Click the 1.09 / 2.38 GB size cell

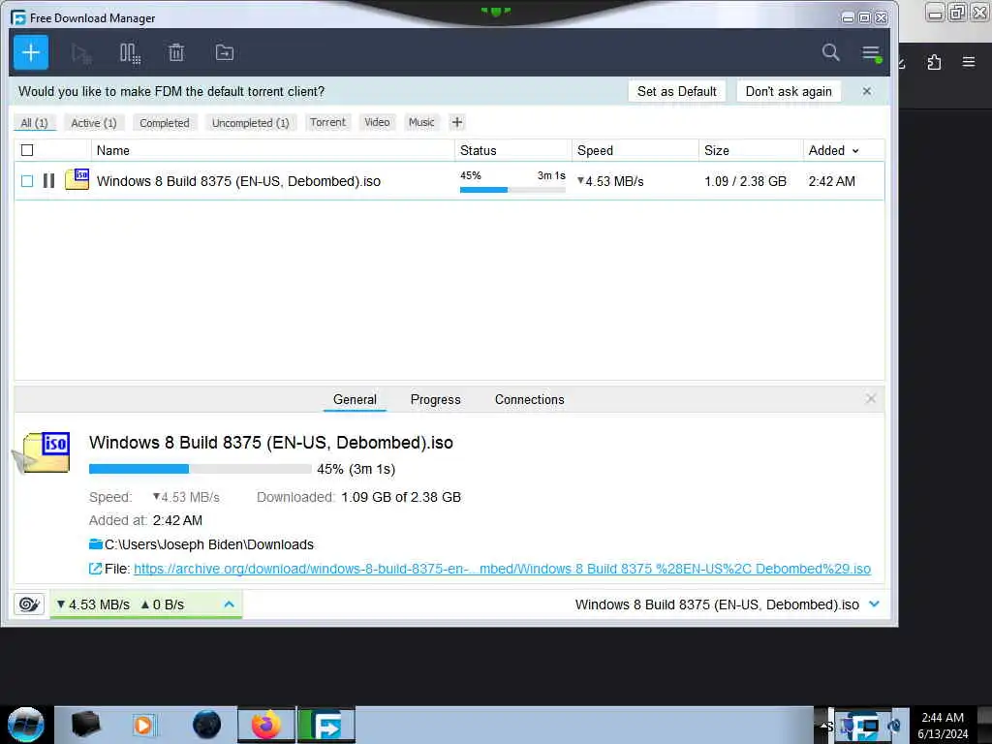pyautogui.click(x=745, y=181)
